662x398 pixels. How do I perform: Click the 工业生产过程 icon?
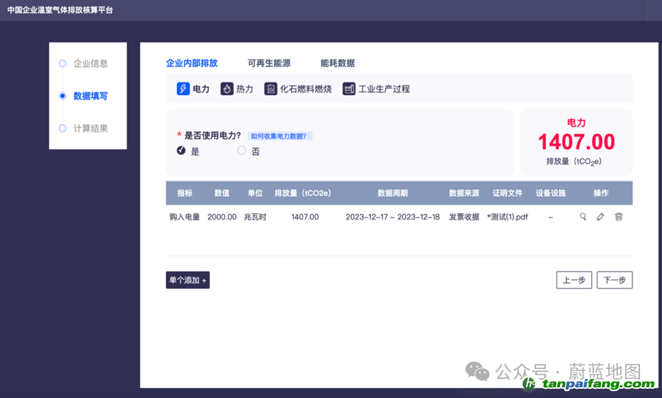[348, 89]
